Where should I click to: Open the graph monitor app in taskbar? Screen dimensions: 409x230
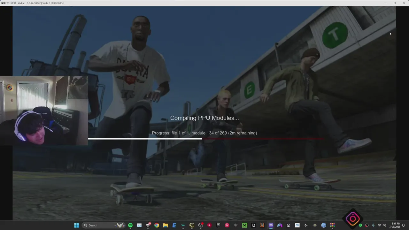(139, 225)
